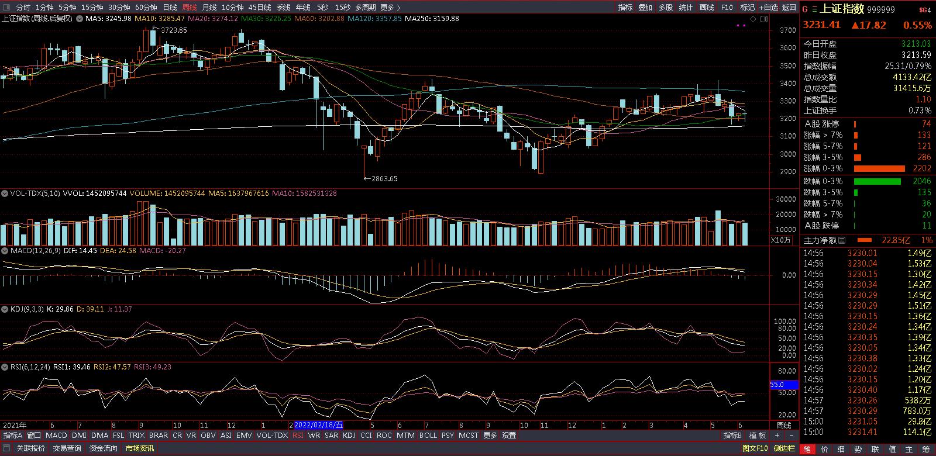The width and height of the screenshot is (936, 456).
Task: Add to watchlist with +自选
Action: coord(769,8)
